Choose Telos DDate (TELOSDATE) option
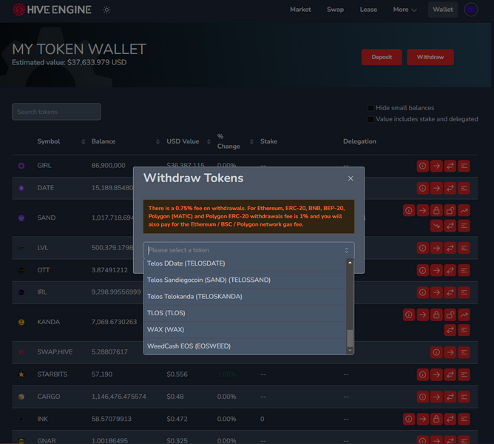 coord(245,263)
